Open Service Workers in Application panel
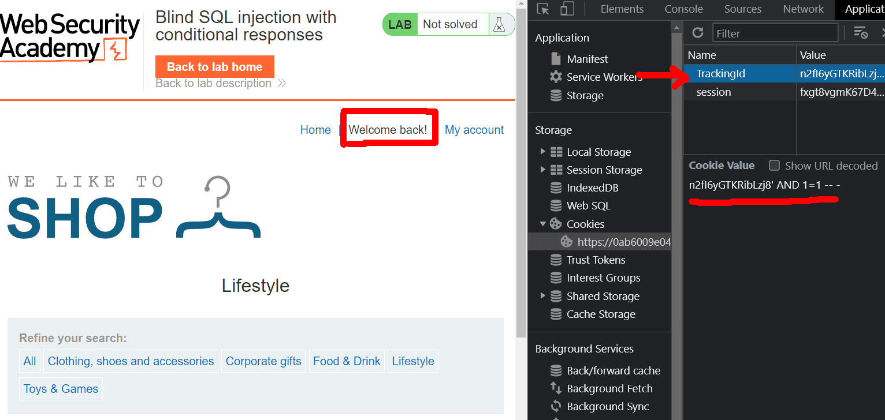Screen dimensions: 885x420 pyautogui.click(x=604, y=77)
